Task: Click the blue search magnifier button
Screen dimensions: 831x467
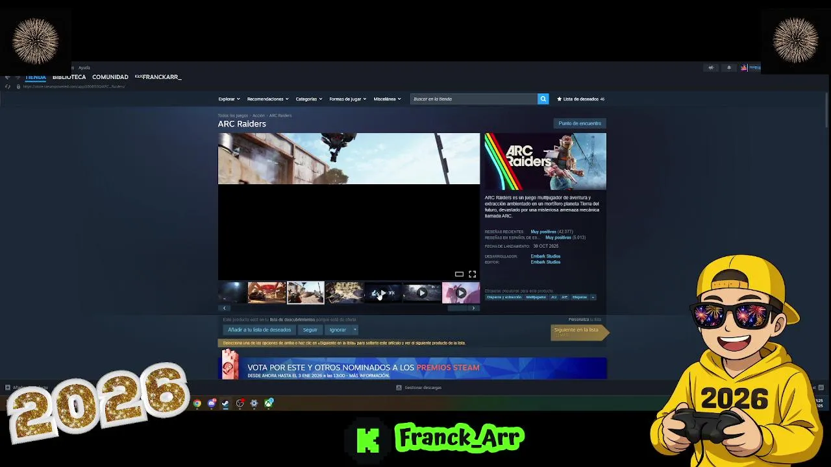Action: pyautogui.click(x=543, y=99)
